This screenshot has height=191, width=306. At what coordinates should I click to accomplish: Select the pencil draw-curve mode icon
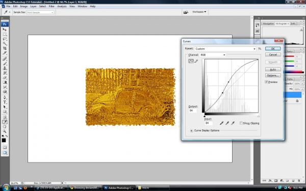click(196, 61)
